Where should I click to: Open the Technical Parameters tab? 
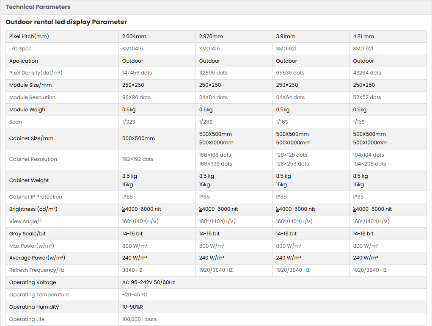(x=38, y=7)
